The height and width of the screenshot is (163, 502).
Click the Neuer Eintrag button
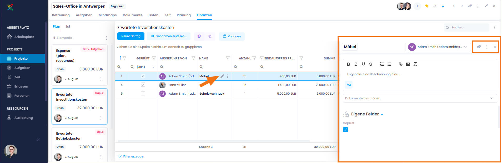coord(131,36)
